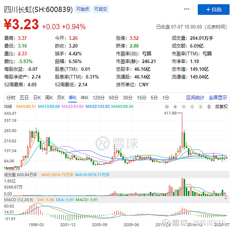Add stock to watchlist with 自选 button
The height and width of the screenshot is (230, 232).
point(214,10)
